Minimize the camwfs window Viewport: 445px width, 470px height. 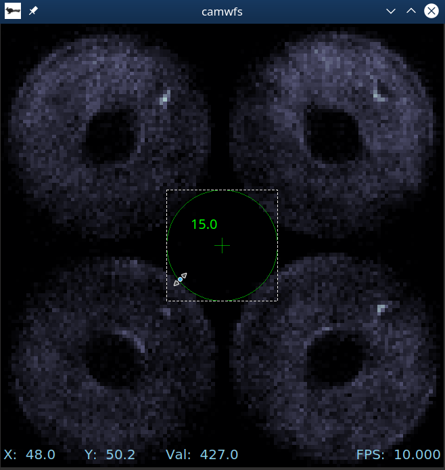[x=391, y=12]
